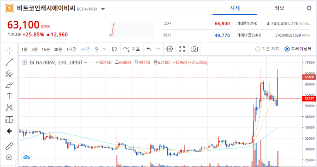Set chart interval to 4시간

pos(86,49)
